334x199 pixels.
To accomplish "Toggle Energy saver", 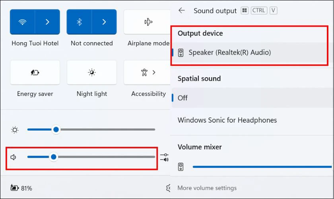I will coord(35,72).
